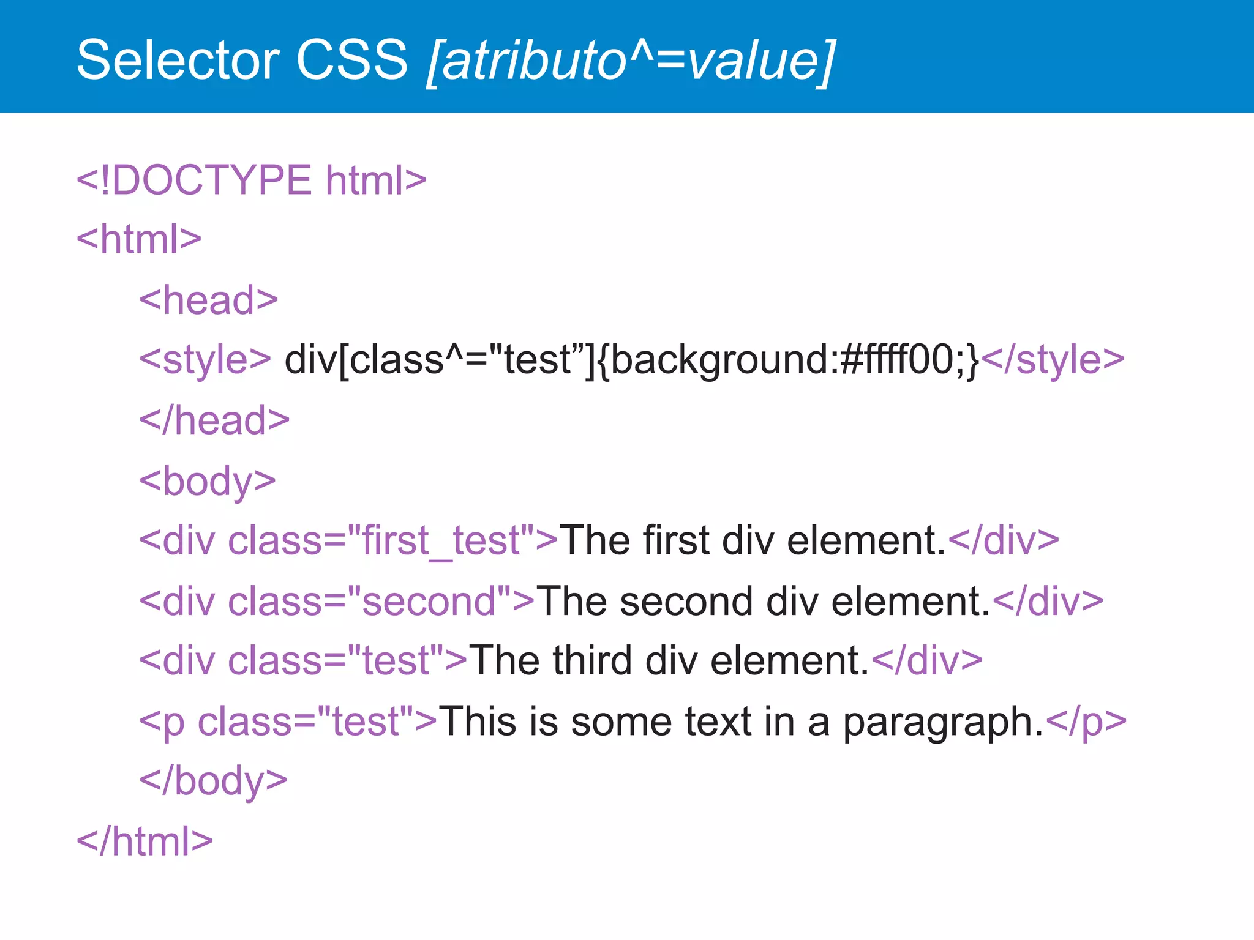This screenshot has height=940, width=1254.
Task: Click the text 'The third div element.'
Action: (x=670, y=661)
